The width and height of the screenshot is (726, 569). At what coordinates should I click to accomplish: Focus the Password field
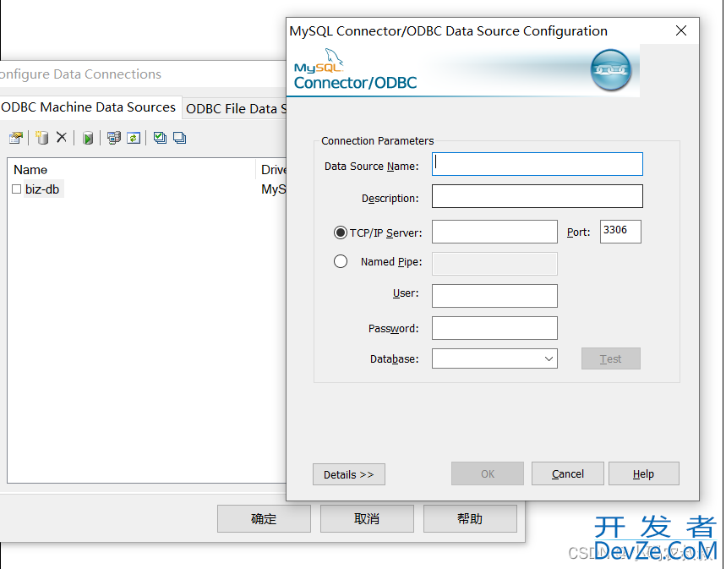494,328
